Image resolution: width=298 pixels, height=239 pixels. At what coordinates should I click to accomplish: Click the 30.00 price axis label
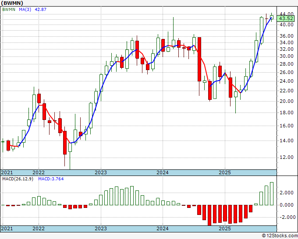tap(286, 56)
